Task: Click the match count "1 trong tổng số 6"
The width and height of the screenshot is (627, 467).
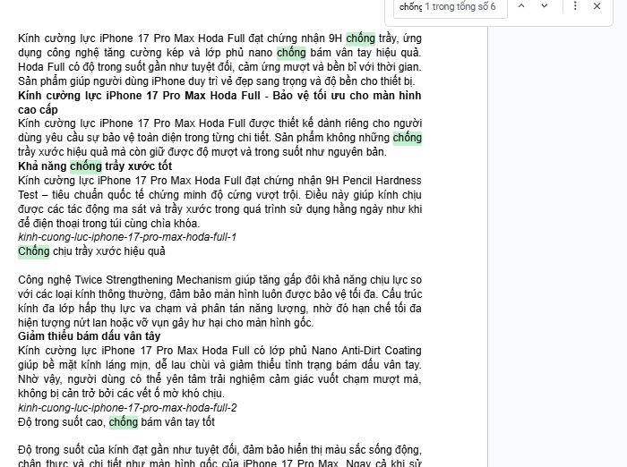Action: pyautogui.click(x=460, y=7)
